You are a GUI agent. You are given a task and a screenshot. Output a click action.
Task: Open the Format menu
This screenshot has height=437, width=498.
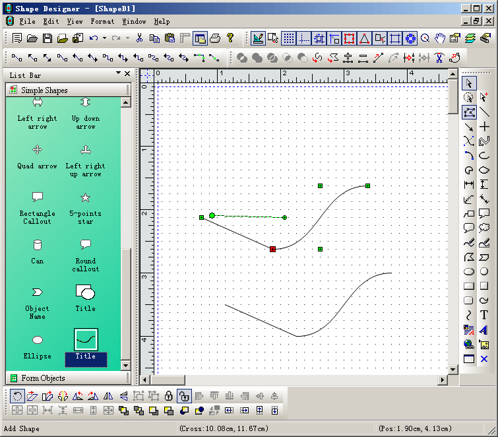(102, 21)
